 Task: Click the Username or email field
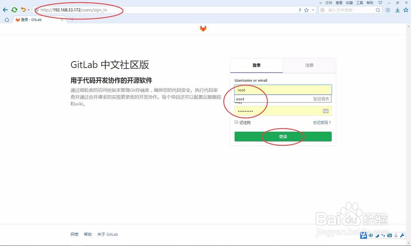[283, 90]
